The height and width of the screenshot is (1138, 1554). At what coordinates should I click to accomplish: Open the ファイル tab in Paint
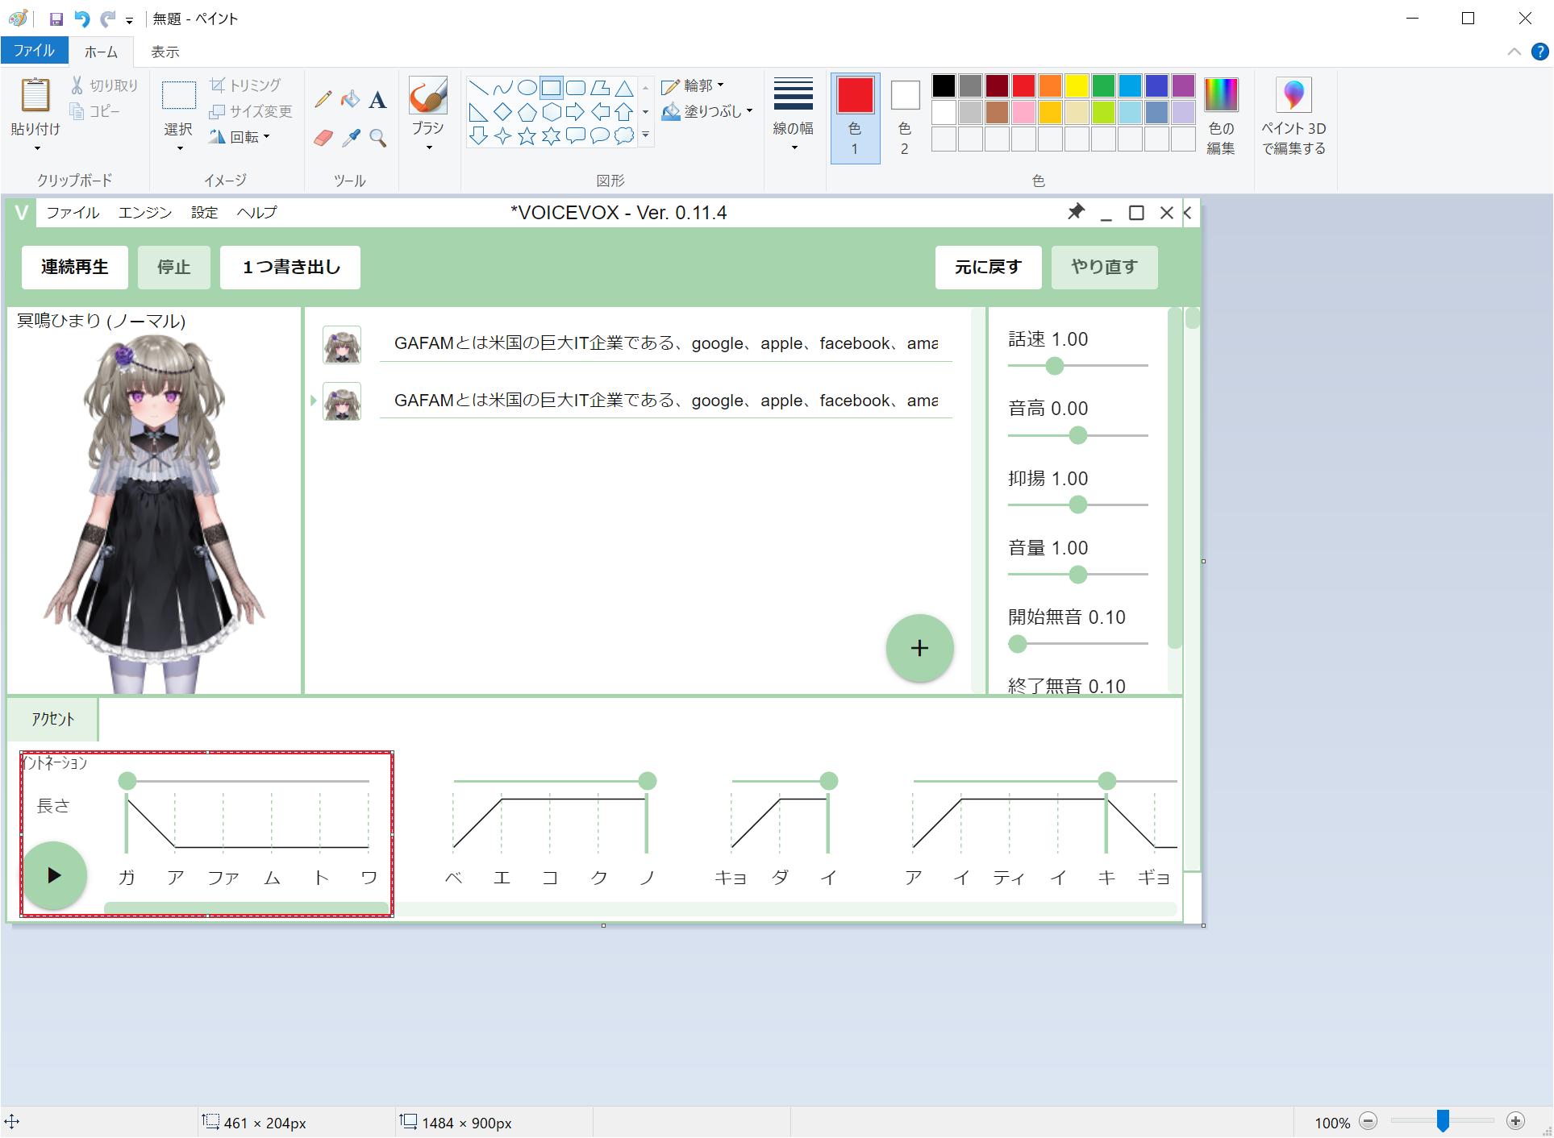tap(35, 51)
